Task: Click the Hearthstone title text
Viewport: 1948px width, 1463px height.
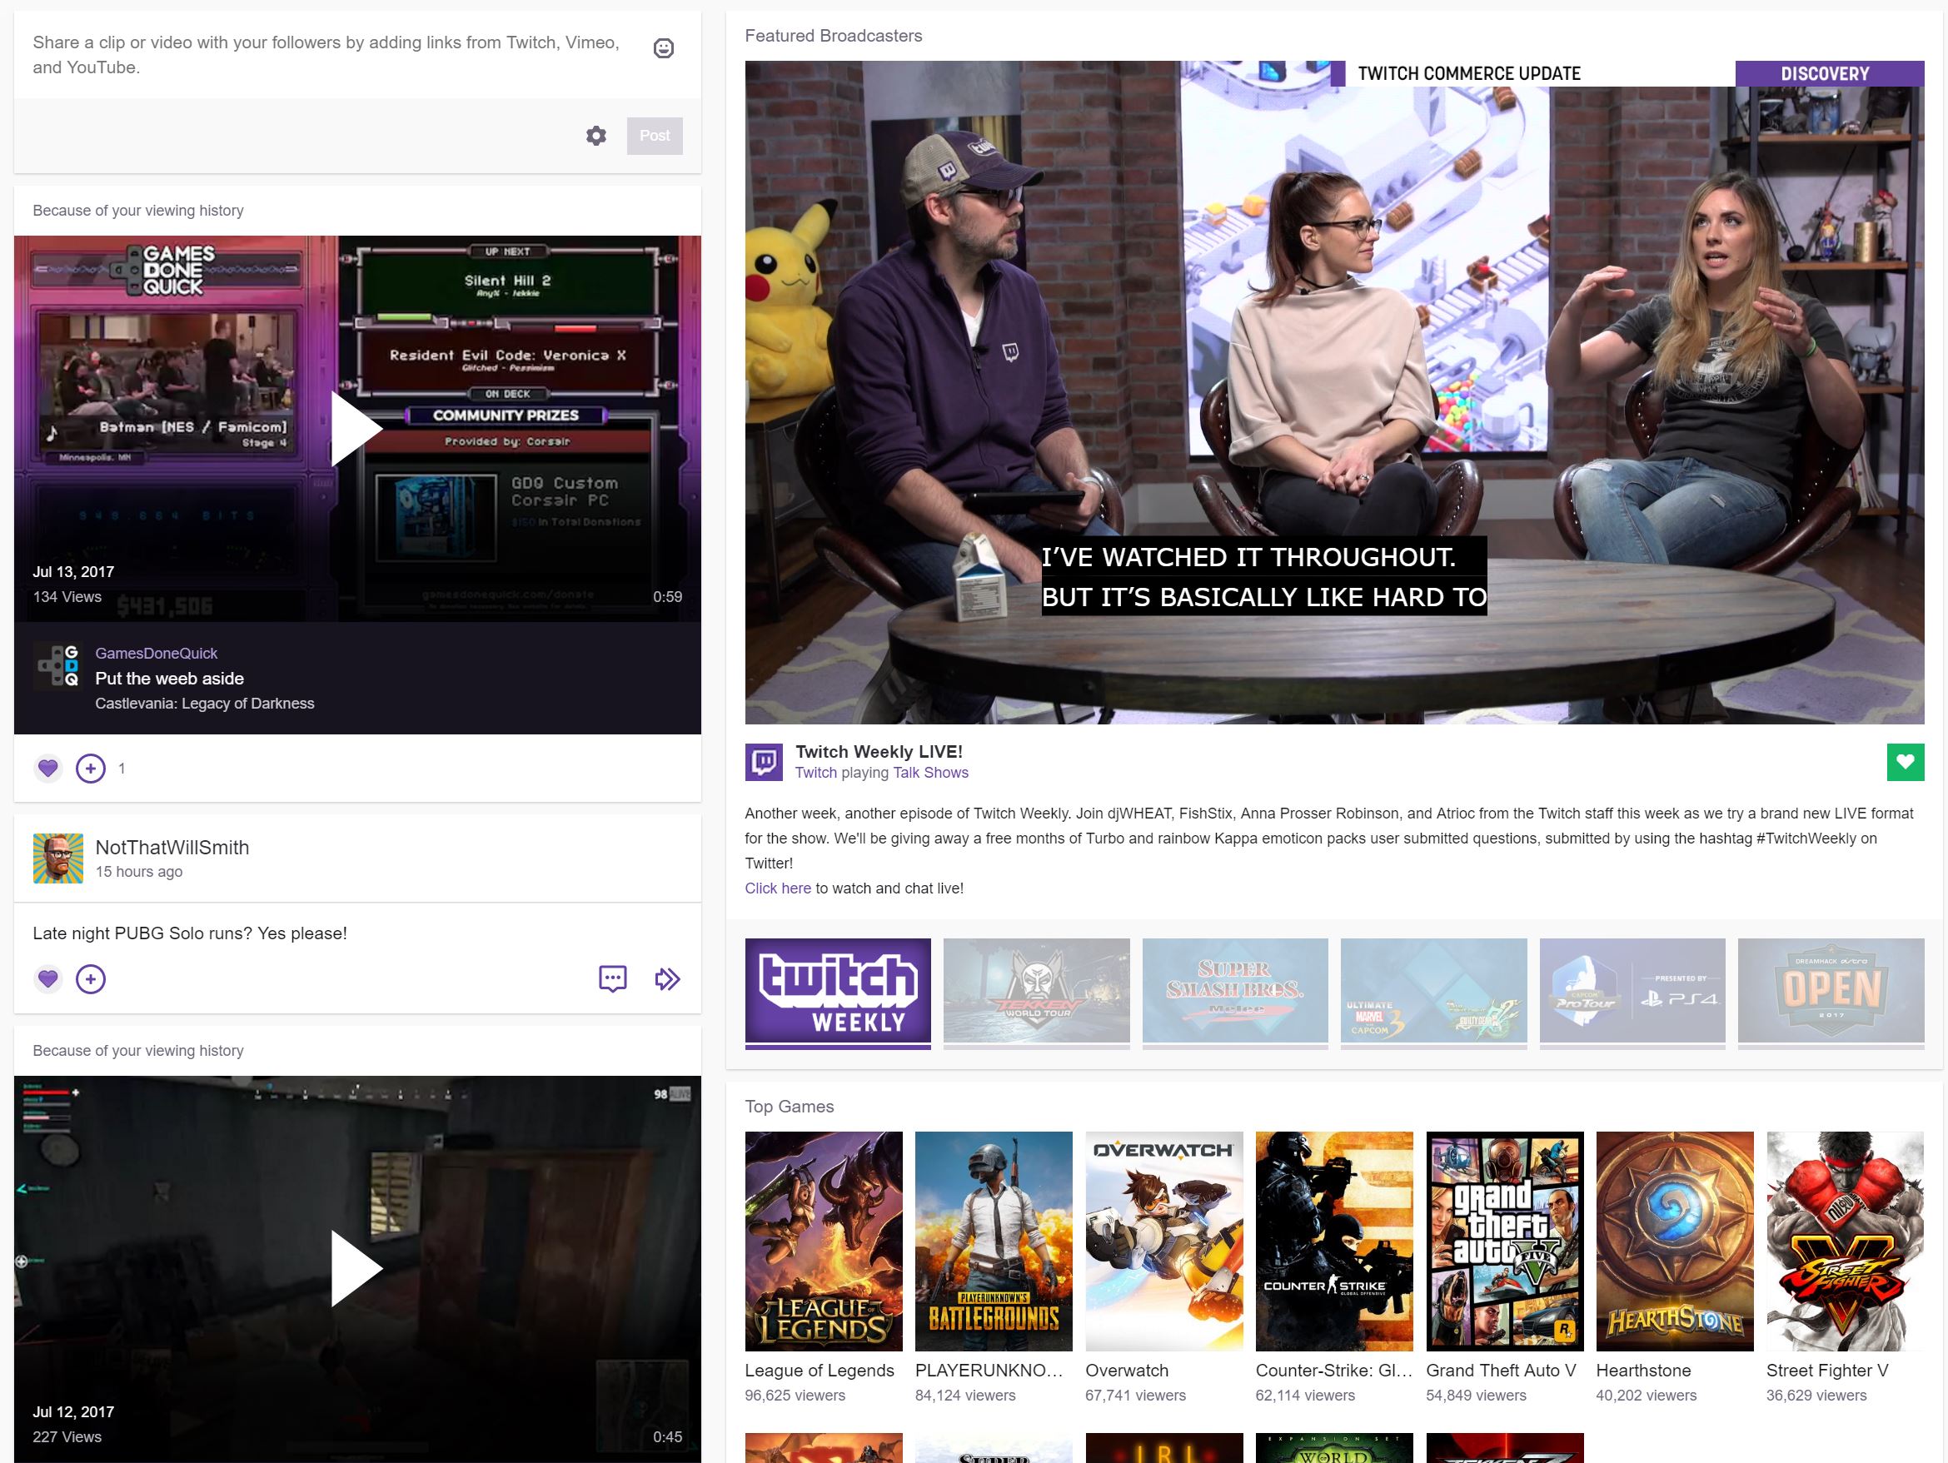Action: [1643, 1371]
